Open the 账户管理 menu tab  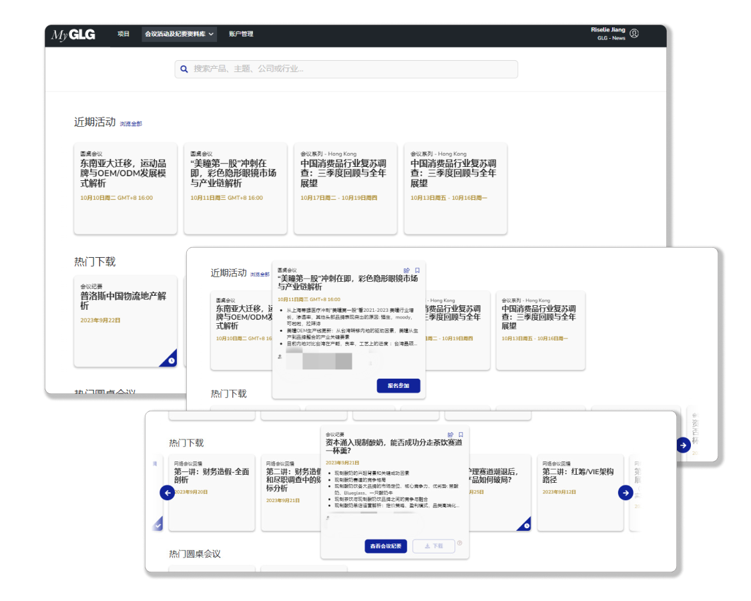[241, 34]
